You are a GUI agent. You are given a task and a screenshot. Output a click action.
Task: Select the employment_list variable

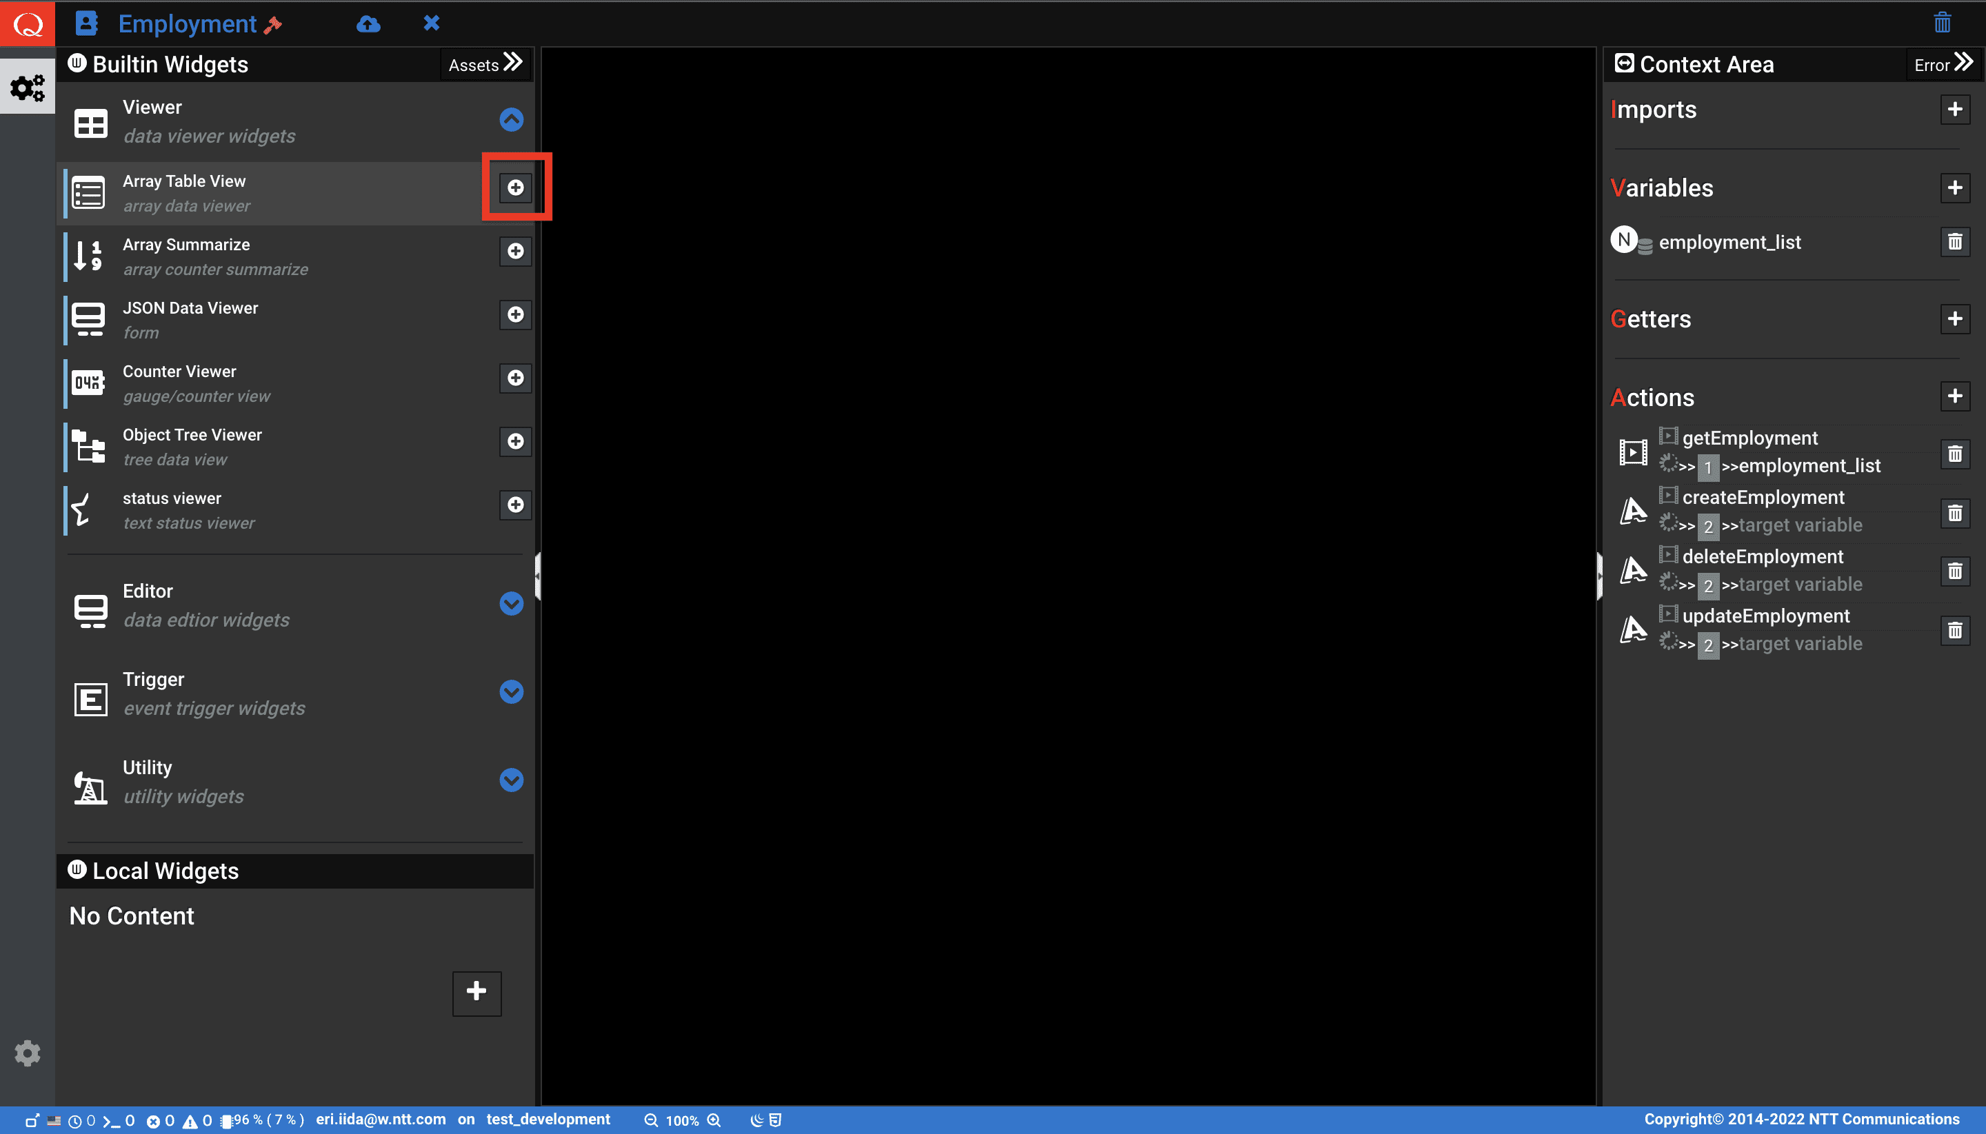(1729, 242)
